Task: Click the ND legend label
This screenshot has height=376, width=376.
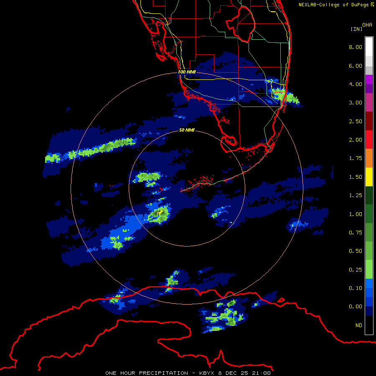Action: click(x=359, y=325)
